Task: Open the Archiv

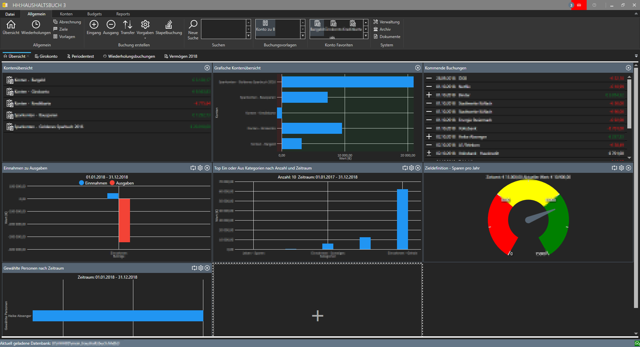Action: (x=382, y=29)
